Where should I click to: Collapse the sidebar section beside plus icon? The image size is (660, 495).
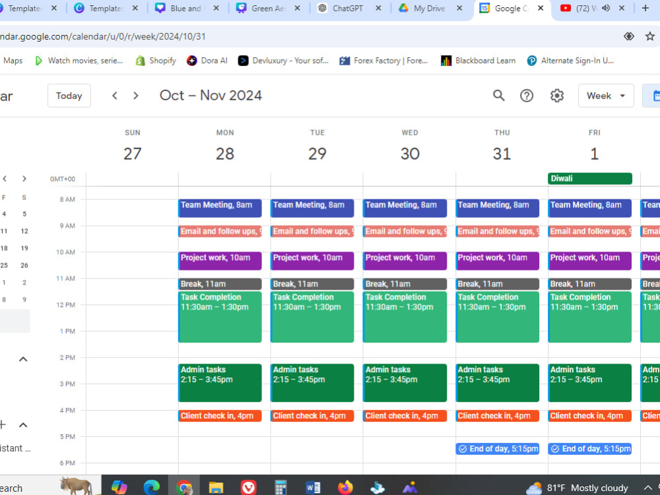pos(23,424)
